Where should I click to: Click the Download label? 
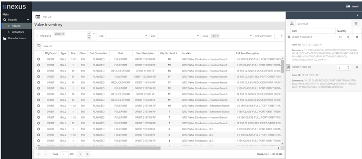pyautogui.click(x=303, y=23)
